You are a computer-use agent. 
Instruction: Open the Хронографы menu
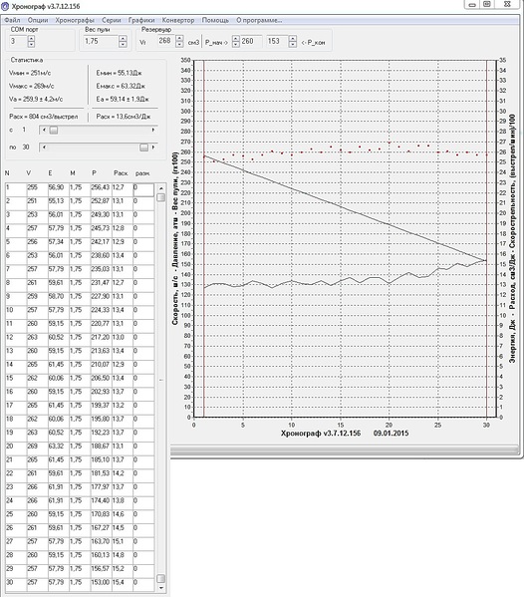tap(75, 20)
